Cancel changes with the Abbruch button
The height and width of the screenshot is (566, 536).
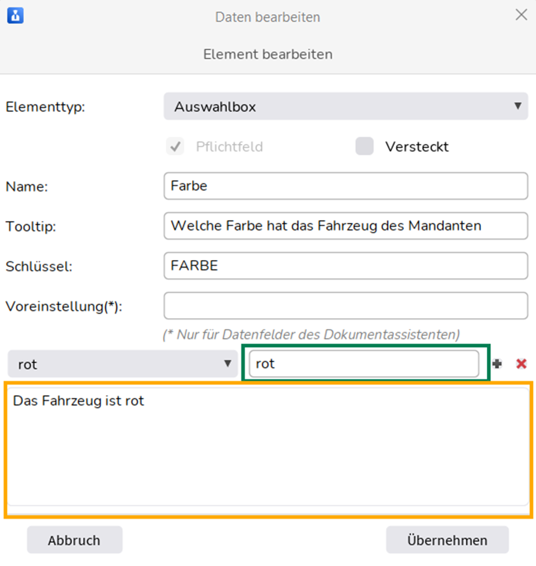click(75, 540)
